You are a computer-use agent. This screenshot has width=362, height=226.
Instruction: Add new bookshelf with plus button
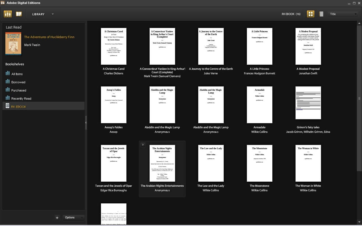coord(57,218)
